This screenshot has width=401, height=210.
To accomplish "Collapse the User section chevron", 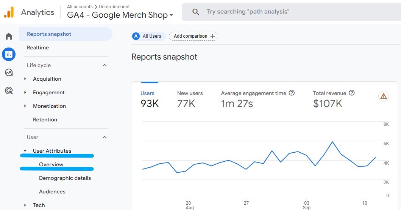I will pos(105,138).
